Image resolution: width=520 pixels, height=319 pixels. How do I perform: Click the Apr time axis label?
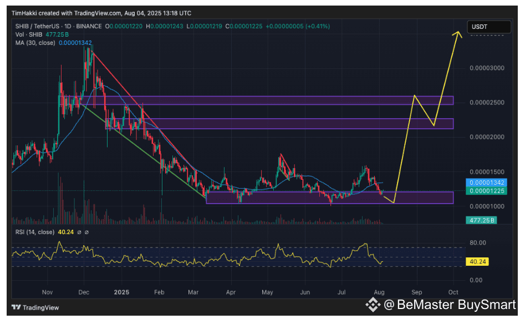[x=231, y=292]
